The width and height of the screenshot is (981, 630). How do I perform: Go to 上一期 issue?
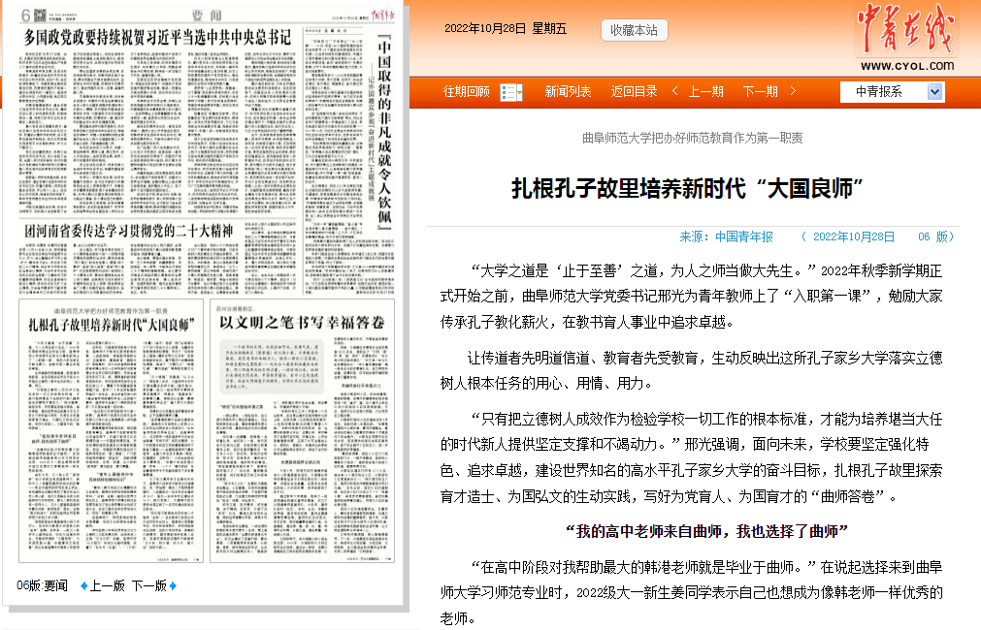[705, 92]
